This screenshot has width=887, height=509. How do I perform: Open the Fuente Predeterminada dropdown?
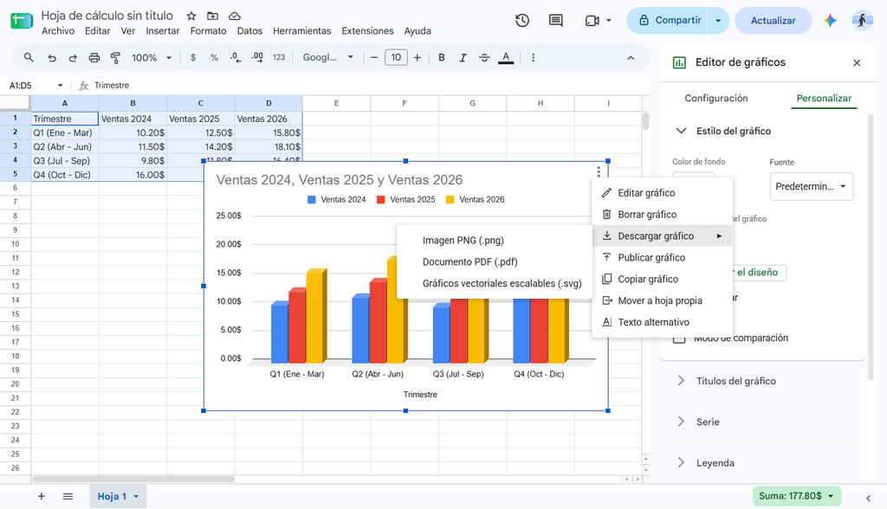pos(811,187)
